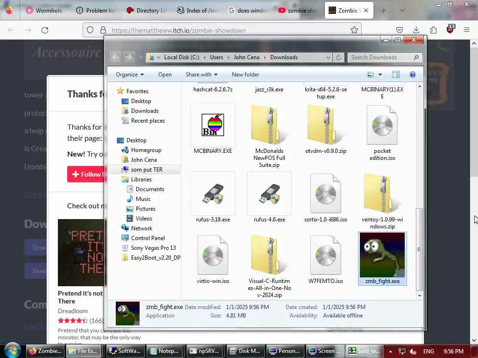Select the virtio-win.iso disc image
478x358 pixels.
click(213, 255)
